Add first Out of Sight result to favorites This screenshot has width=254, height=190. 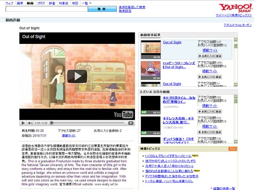tap(210, 56)
